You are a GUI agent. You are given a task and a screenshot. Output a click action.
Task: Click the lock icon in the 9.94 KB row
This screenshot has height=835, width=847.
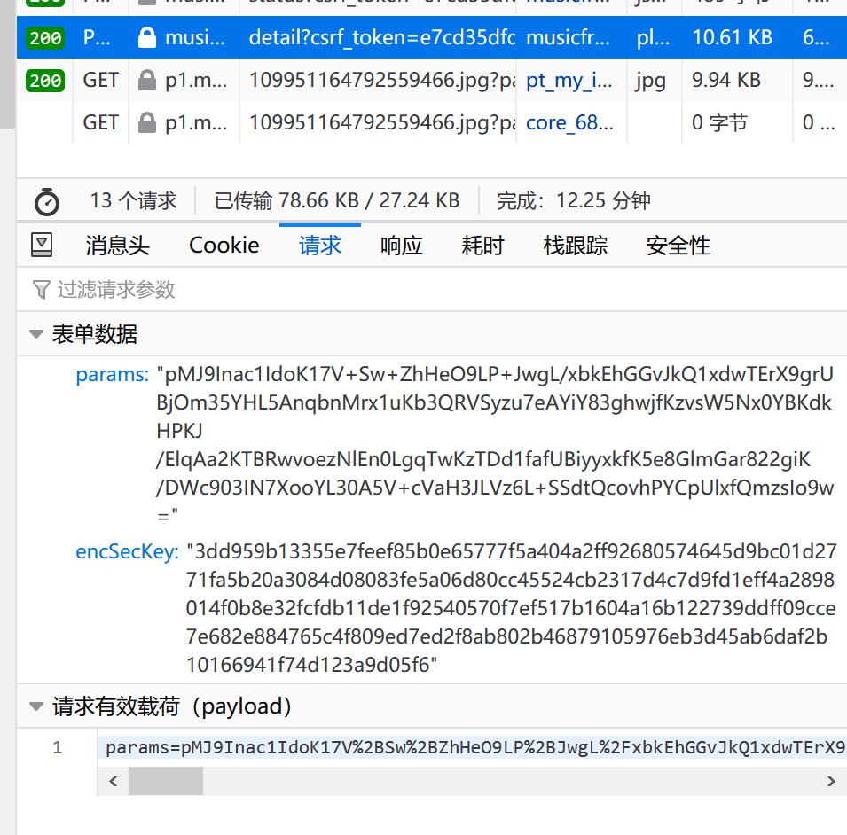(146, 80)
